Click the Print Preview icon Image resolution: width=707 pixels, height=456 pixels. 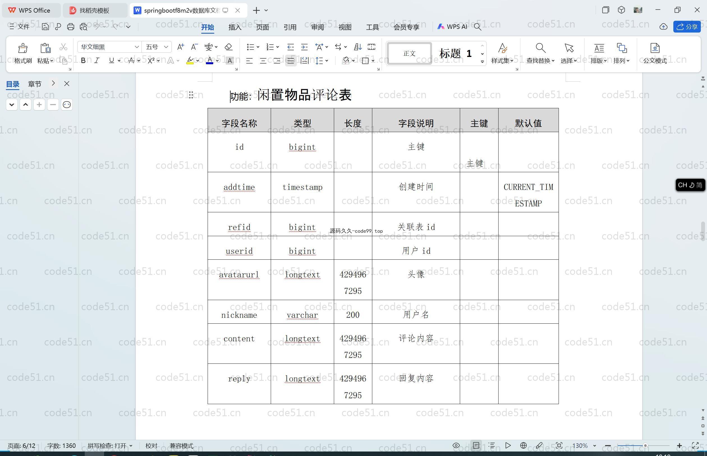(x=84, y=27)
